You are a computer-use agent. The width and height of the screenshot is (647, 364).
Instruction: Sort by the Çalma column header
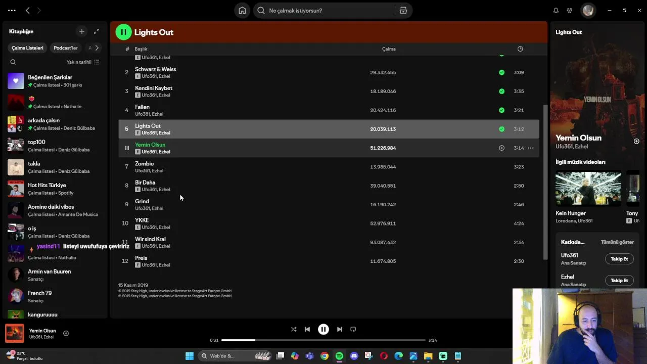point(389,49)
